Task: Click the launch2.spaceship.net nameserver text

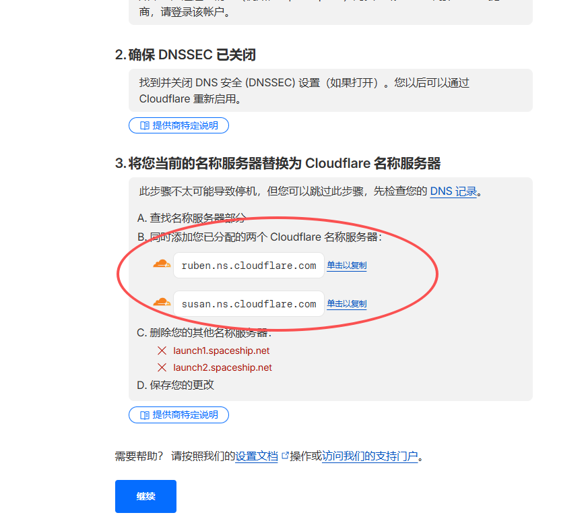Action: (x=222, y=367)
